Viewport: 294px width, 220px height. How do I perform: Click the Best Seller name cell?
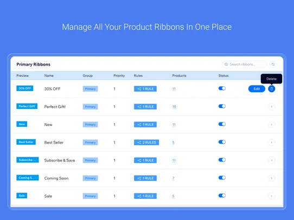[54, 143]
